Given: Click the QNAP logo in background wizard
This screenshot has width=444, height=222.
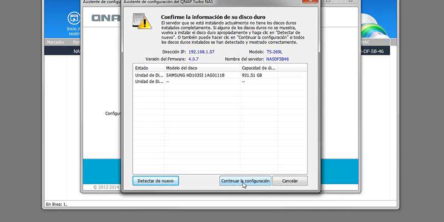Looking at the screenshot, I should tap(105, 18).
